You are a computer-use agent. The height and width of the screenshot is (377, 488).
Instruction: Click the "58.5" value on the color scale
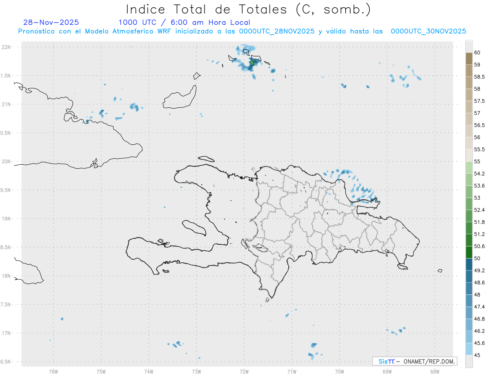tap(479, 76)
